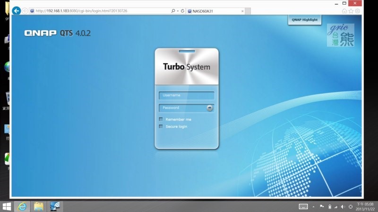Open Action Center flag icon
The width and height of the screenshot is (378, 212).
point(322,206)
